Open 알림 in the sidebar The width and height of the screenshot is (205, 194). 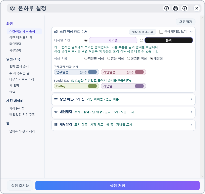(12, 92)
